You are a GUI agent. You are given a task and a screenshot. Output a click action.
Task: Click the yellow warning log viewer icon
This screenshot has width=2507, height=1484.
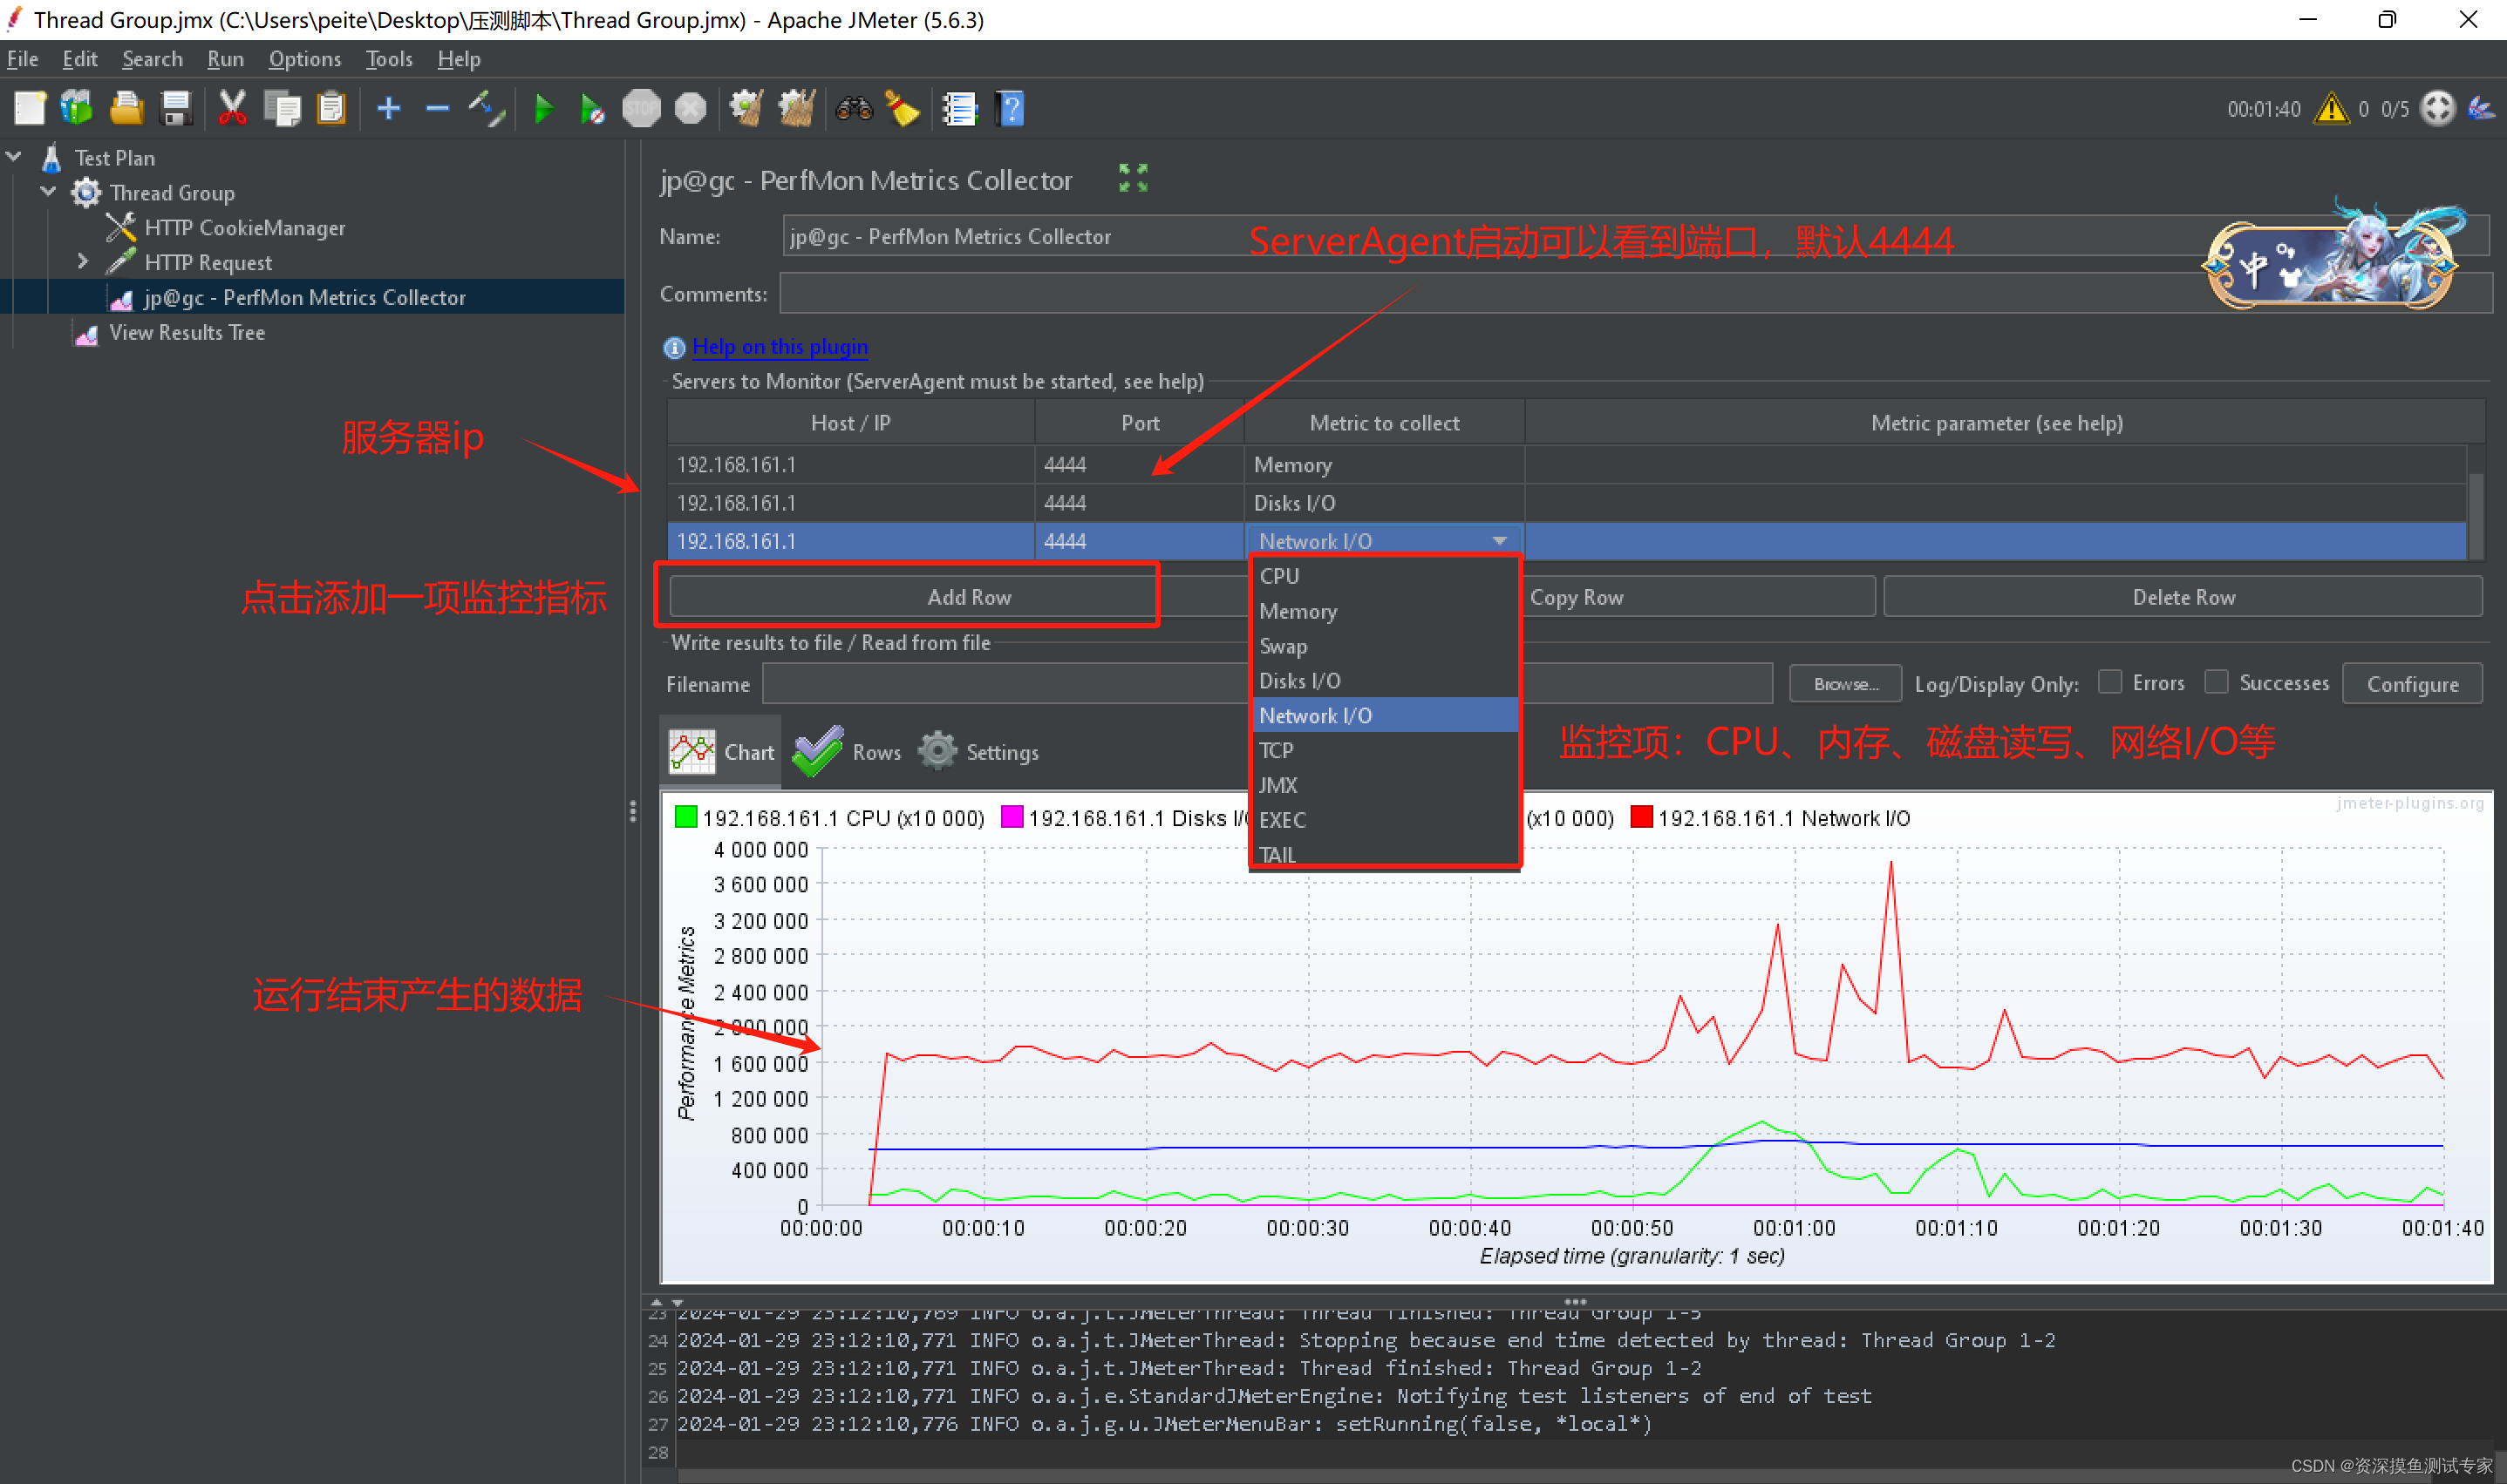(2331, 108)
